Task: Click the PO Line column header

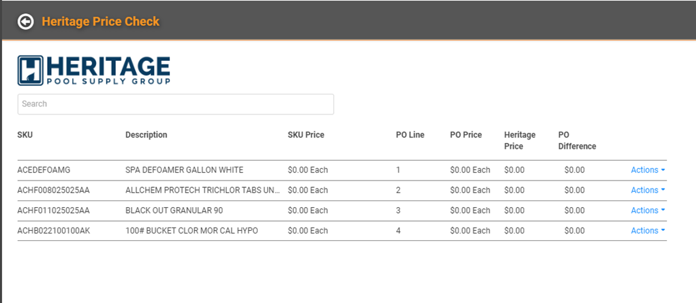Action: pyautogui.click(x=410, y=135)
